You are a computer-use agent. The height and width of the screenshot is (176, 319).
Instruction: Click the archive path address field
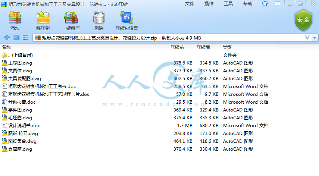(x=172, y=38)
